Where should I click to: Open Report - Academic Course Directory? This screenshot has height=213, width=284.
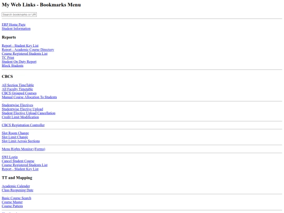click(28, 49)
